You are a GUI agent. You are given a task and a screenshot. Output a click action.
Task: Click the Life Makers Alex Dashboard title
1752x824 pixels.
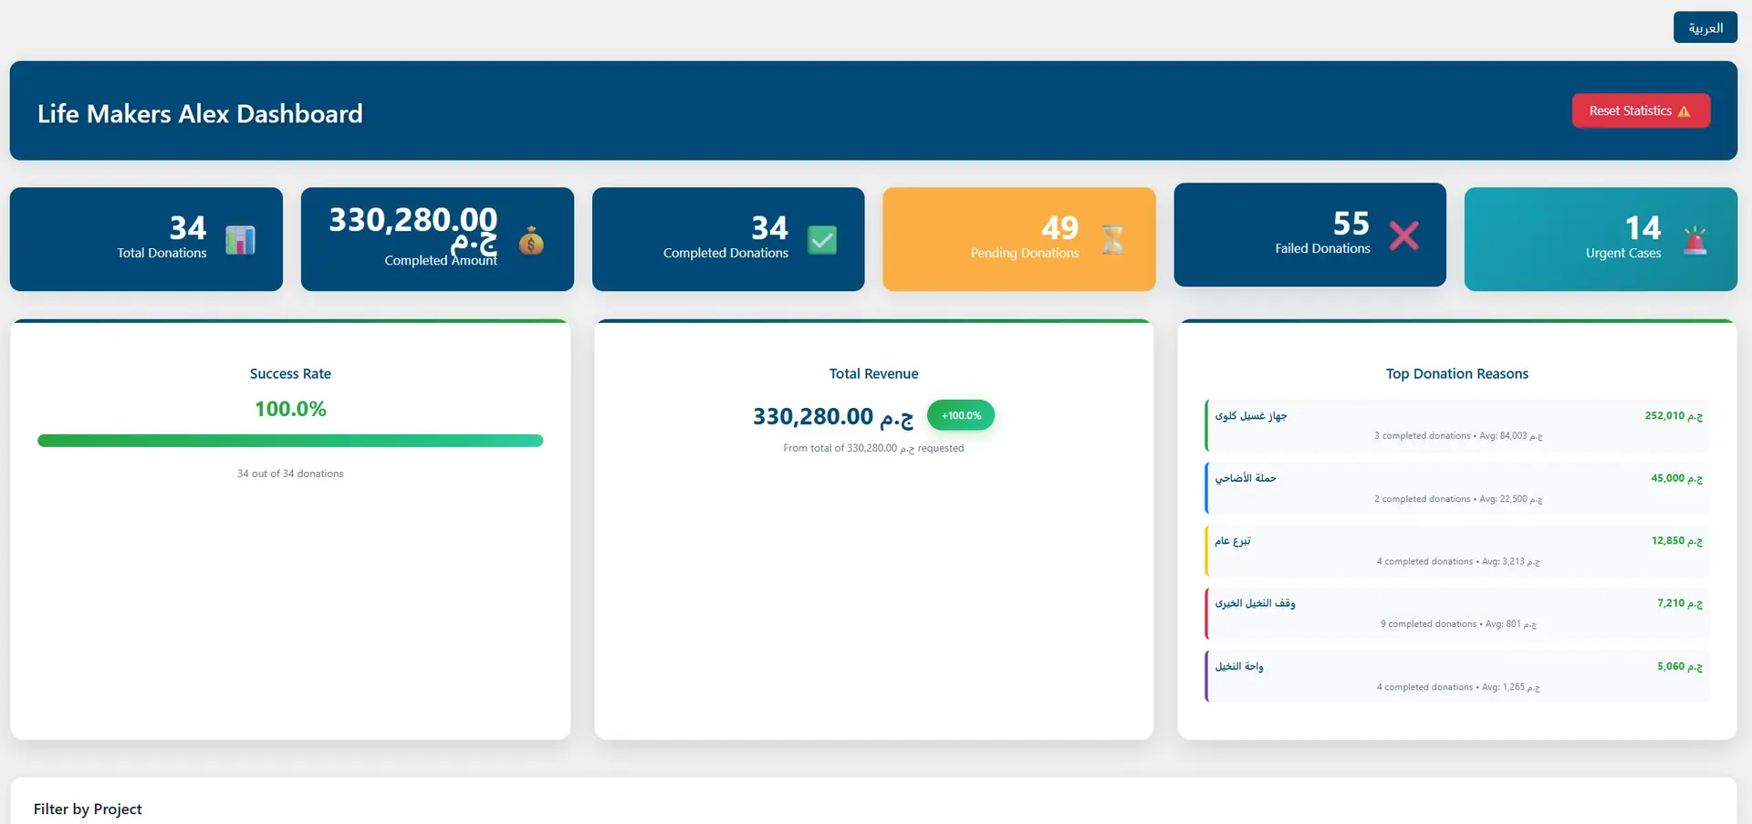[x=200, y=113]
